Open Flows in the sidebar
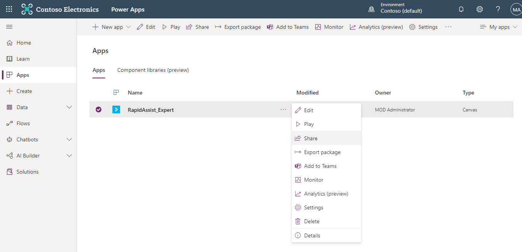 pyautogui.click(x=38, y=123)
